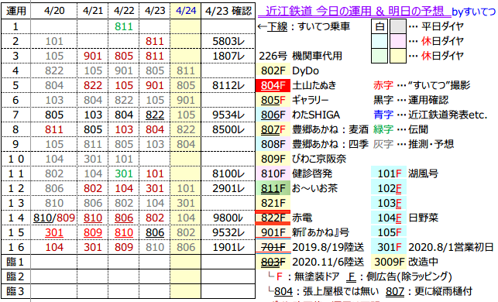Click underlined 822 in row 7 under 4/23
Viewport: 498px width, 302px height.
(x=155, y=115)
